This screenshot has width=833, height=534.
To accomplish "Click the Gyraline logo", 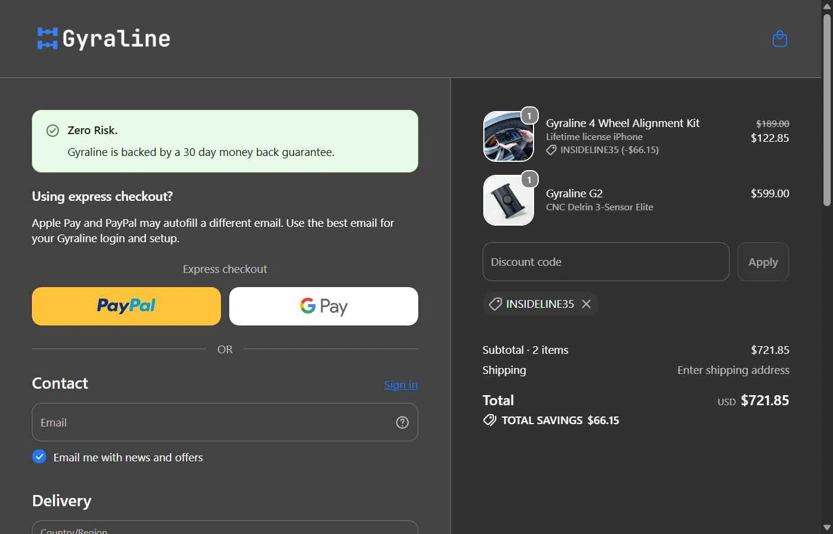I will (x=104, y=39).
